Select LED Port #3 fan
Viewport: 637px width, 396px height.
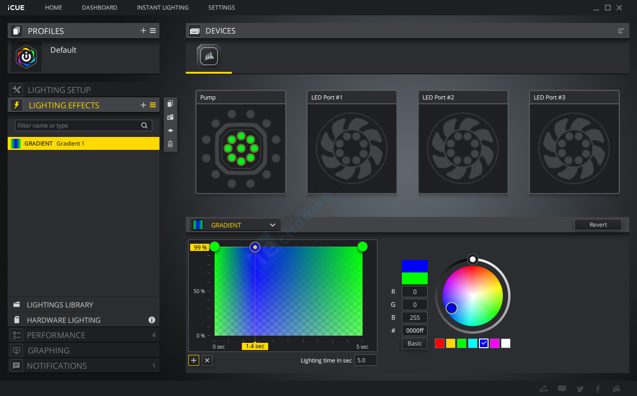pyautogui.click(x=574, y=142)
